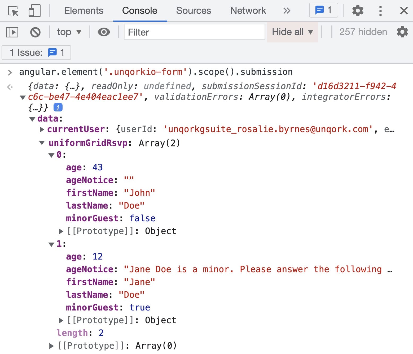Select the lastName "Doe" row under Jane

coord(105,295)
